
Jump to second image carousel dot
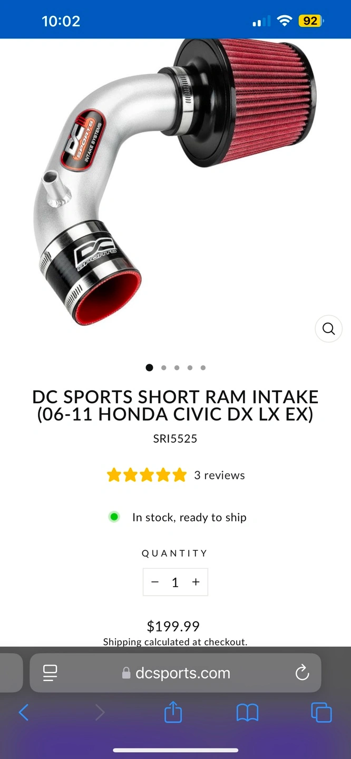click(163, 368)
